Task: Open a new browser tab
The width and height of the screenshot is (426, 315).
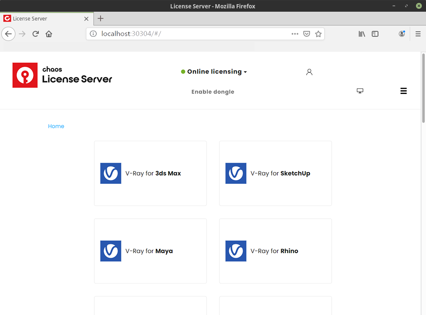Action: click(101, 18)
